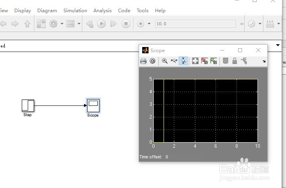Save current Scope axes settings
The image size is (286, 188).
pos(204,61)
